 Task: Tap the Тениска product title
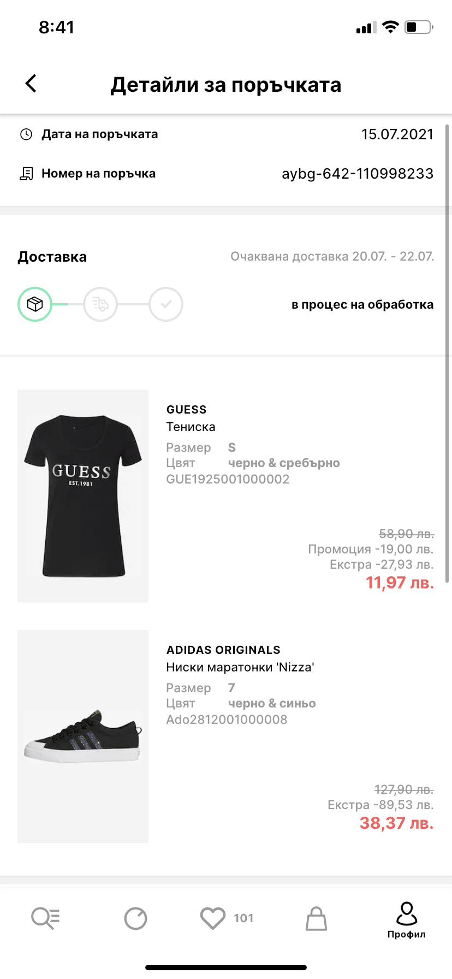[x=191, y=427]
